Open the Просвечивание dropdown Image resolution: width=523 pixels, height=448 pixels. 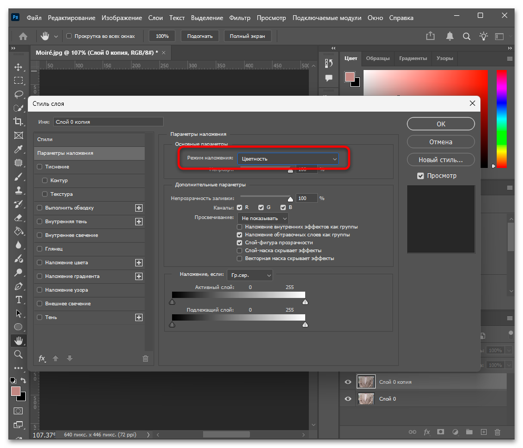point(263,218)
